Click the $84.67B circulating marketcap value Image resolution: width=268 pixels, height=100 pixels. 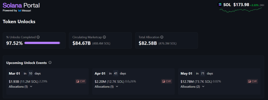pyautogui.click(x=82, y=43)
